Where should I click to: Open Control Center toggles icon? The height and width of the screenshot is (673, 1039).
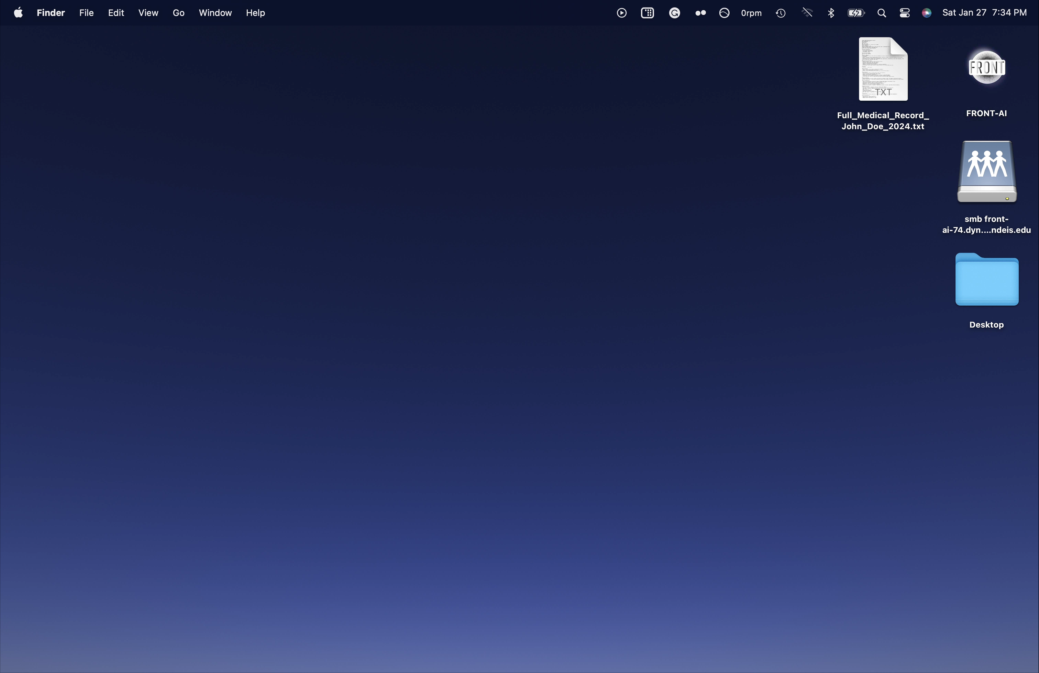click(x=905, y=13)
